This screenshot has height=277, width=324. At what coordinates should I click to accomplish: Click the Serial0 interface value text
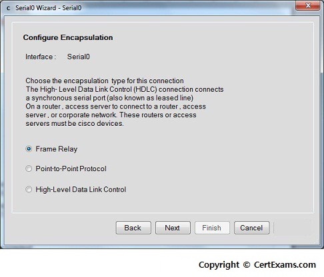pos(79,57)
